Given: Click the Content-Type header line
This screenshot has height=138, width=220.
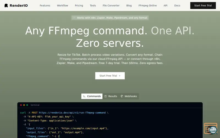Looking at the screenshot, I should click(x=50, y=121).
